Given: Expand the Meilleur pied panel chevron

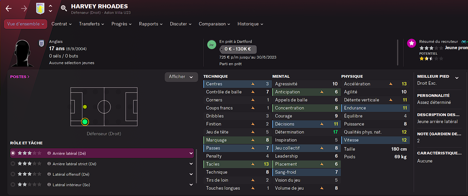Looking at the screenshot, I should [457, 78].
